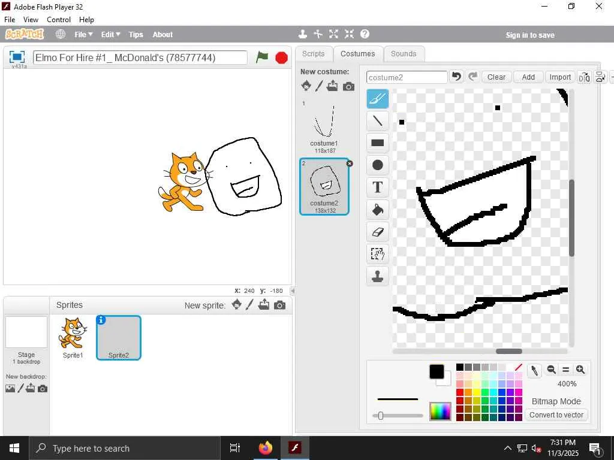
Task: Select the Text tool
Action: pos(378,187)
